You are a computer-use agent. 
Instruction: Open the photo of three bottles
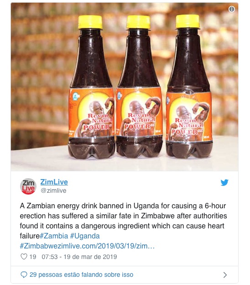125,87
